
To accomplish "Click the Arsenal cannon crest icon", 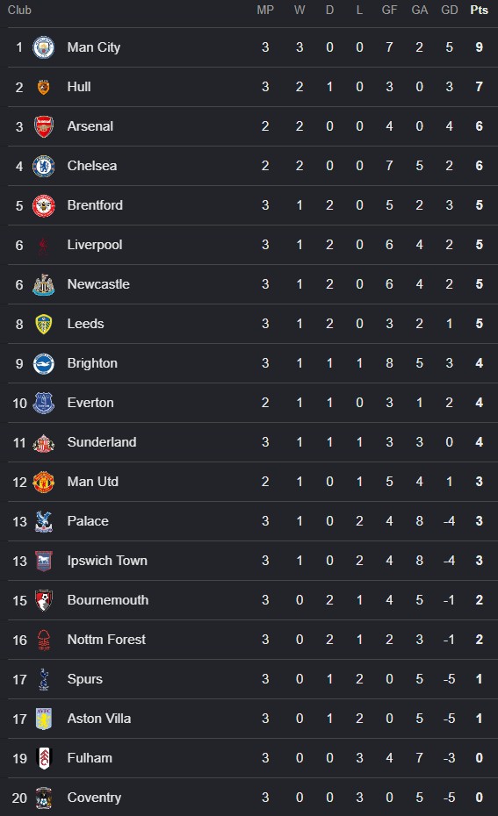I will click(44, 126).
